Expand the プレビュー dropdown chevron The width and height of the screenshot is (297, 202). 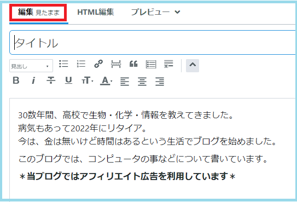(x=177, y=12)
